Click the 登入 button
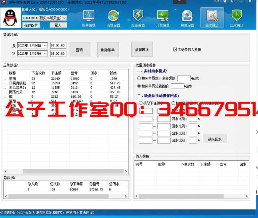 (x=58, y=25)
